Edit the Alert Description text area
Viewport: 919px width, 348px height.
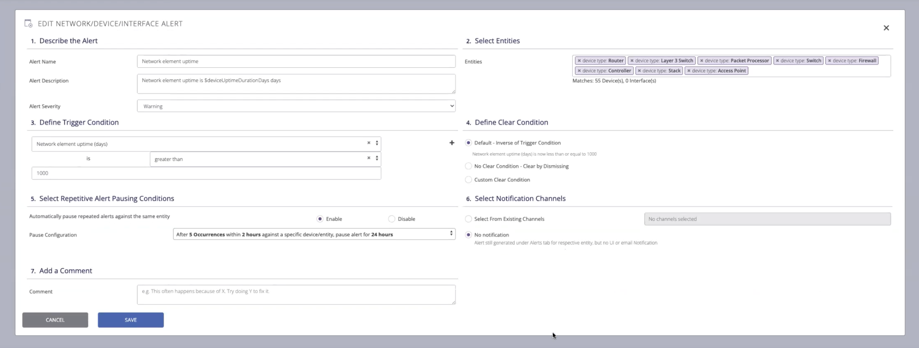click(x=296, y=84)
